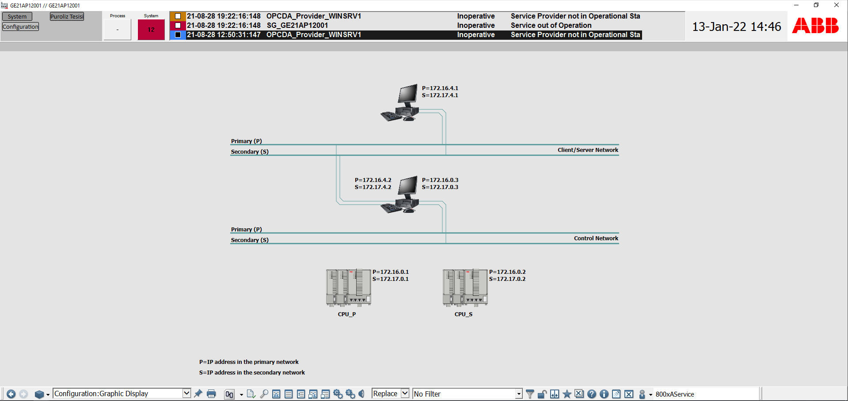
Task: Tick checkbox of first OPCDA_Provider_WINSRV1 alarm
Action: click(x=178, y=16)
